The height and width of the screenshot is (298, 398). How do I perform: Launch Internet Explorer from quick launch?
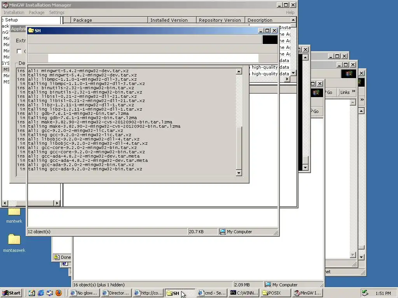pyautogui.click(x=40, y=293)
